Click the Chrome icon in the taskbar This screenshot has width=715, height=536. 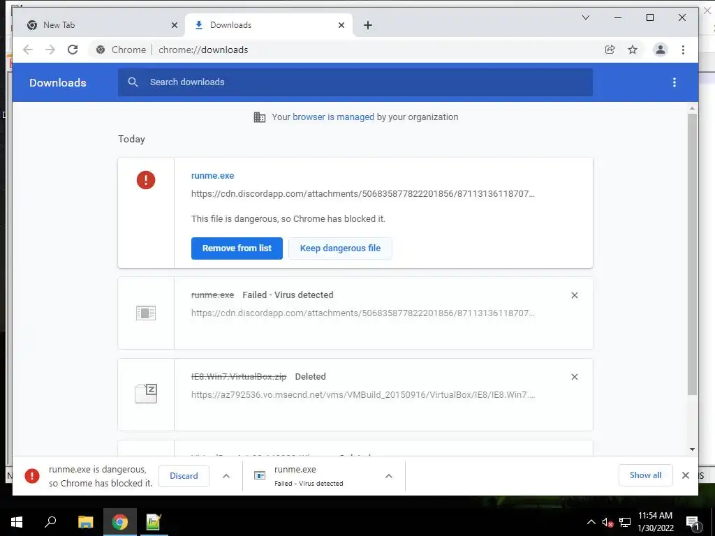click(x=119, y=522)
